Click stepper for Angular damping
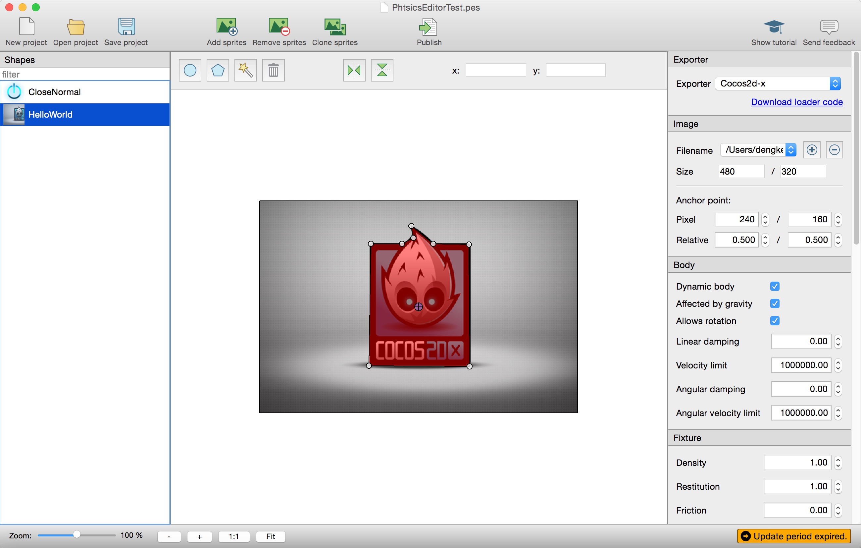The image size is (861, 548). (838, 389)
